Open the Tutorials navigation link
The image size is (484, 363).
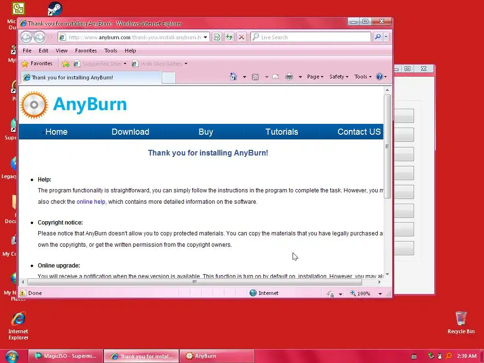tap(282, 132)
